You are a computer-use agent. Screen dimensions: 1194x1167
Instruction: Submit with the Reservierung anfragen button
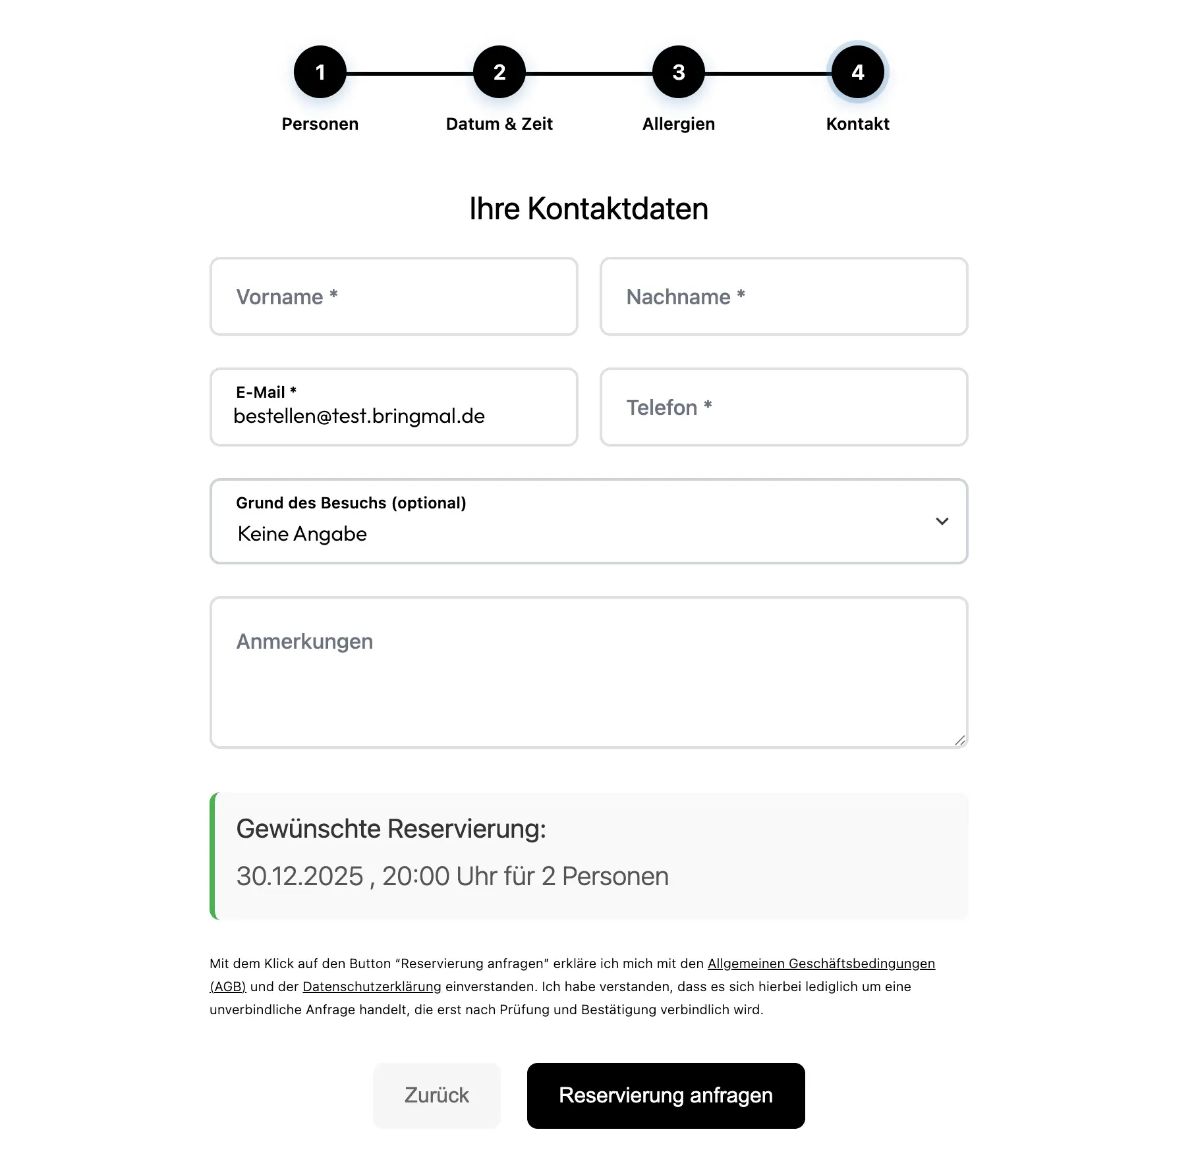[x=665, y=1095]
